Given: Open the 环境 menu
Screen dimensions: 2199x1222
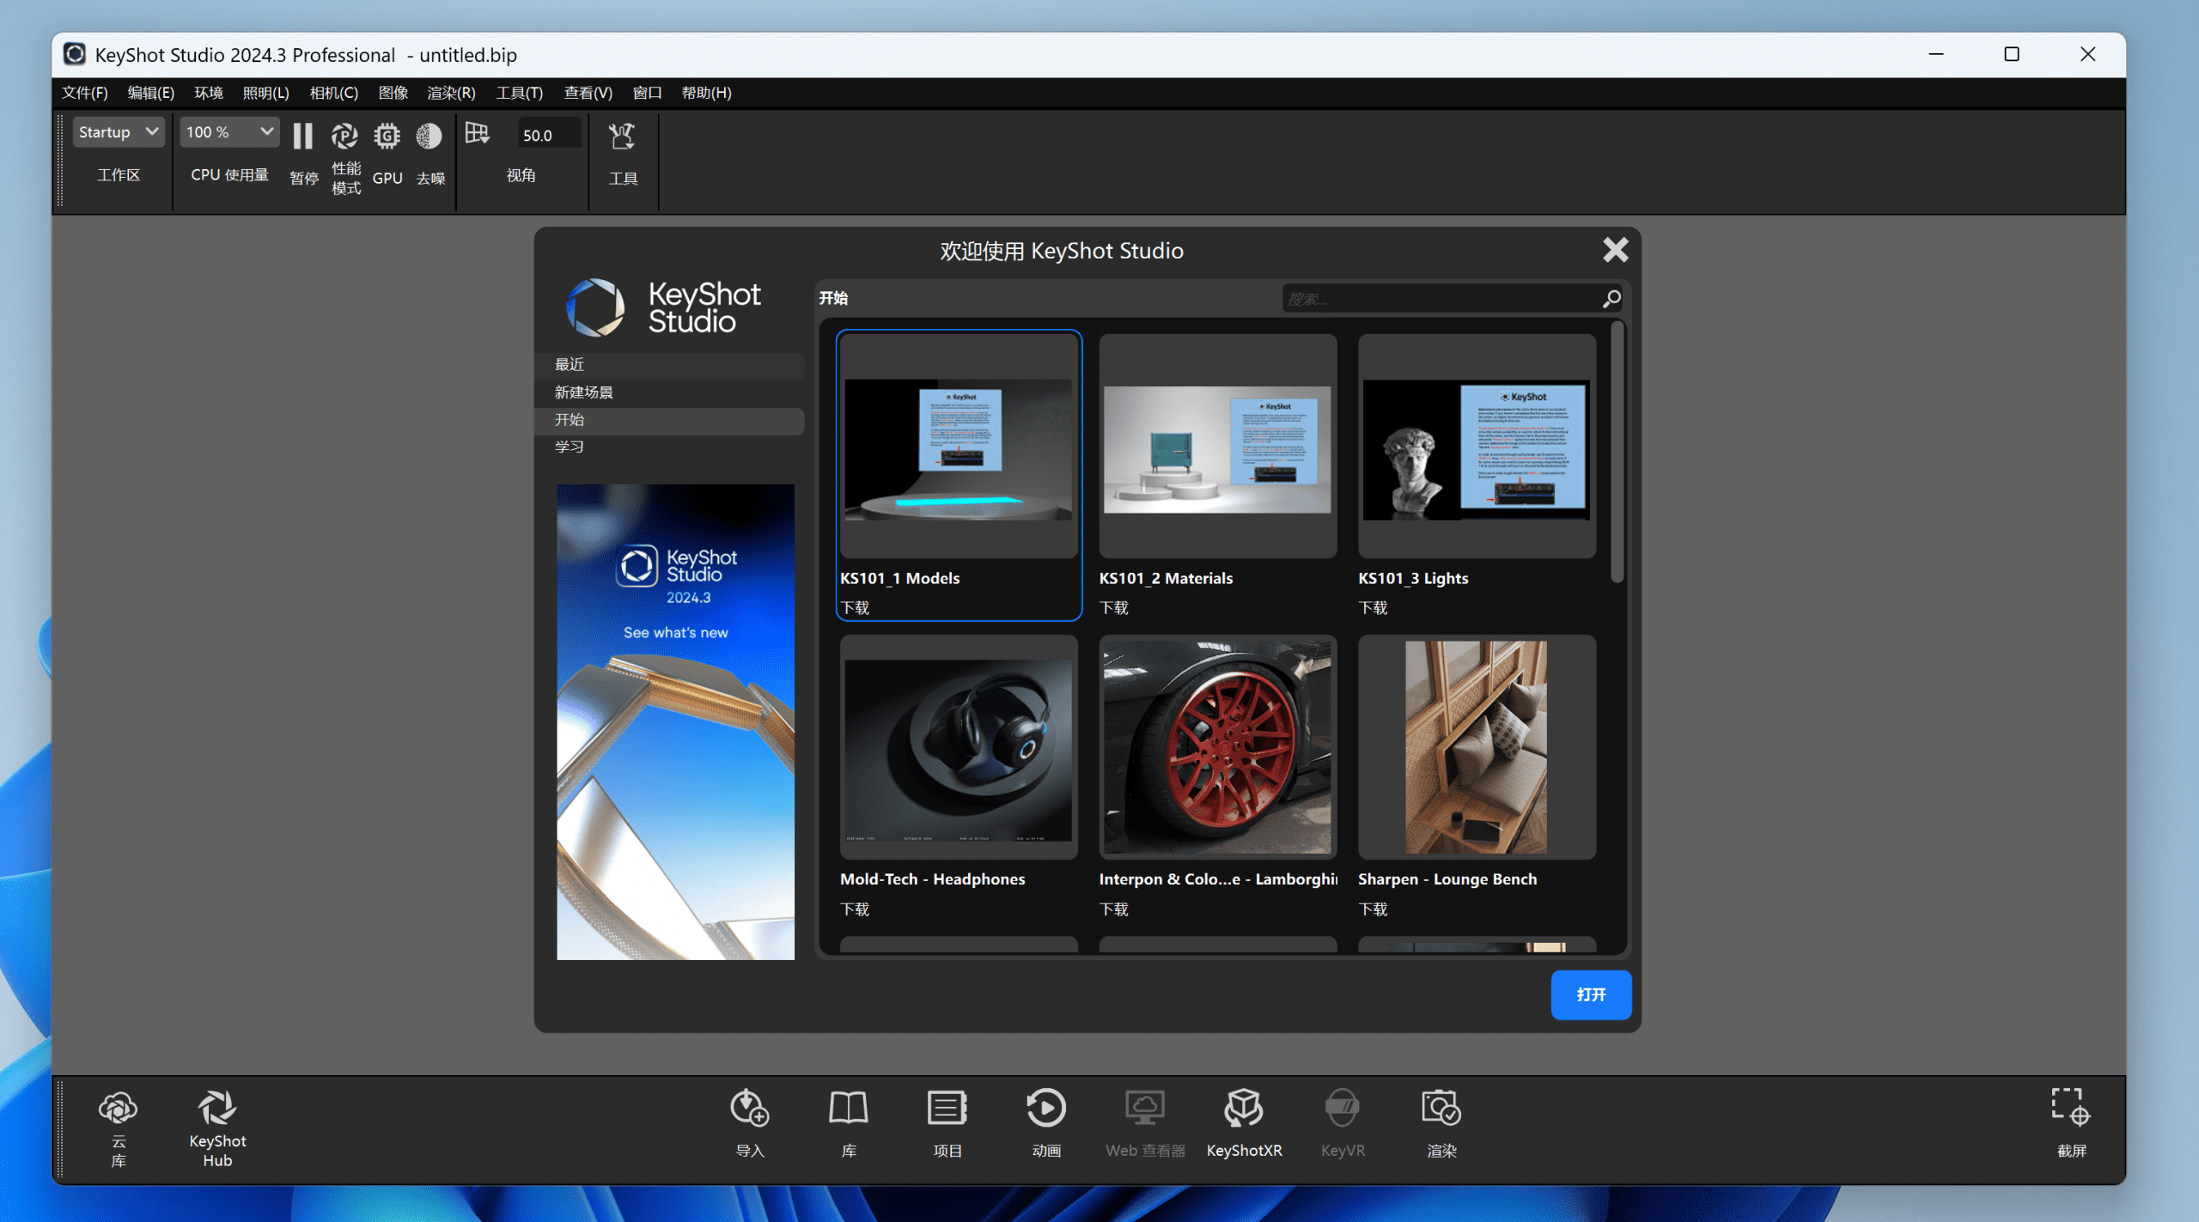Looking at the screenshot, I should tap(209, 93).
